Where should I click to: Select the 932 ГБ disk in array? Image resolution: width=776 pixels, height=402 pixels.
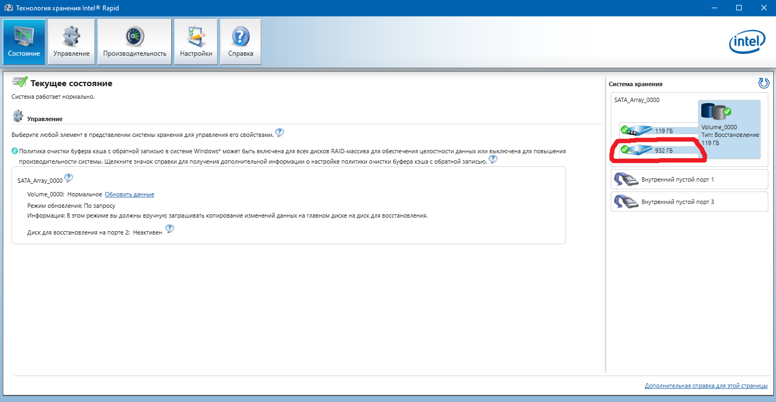click(x=659, y=150)
